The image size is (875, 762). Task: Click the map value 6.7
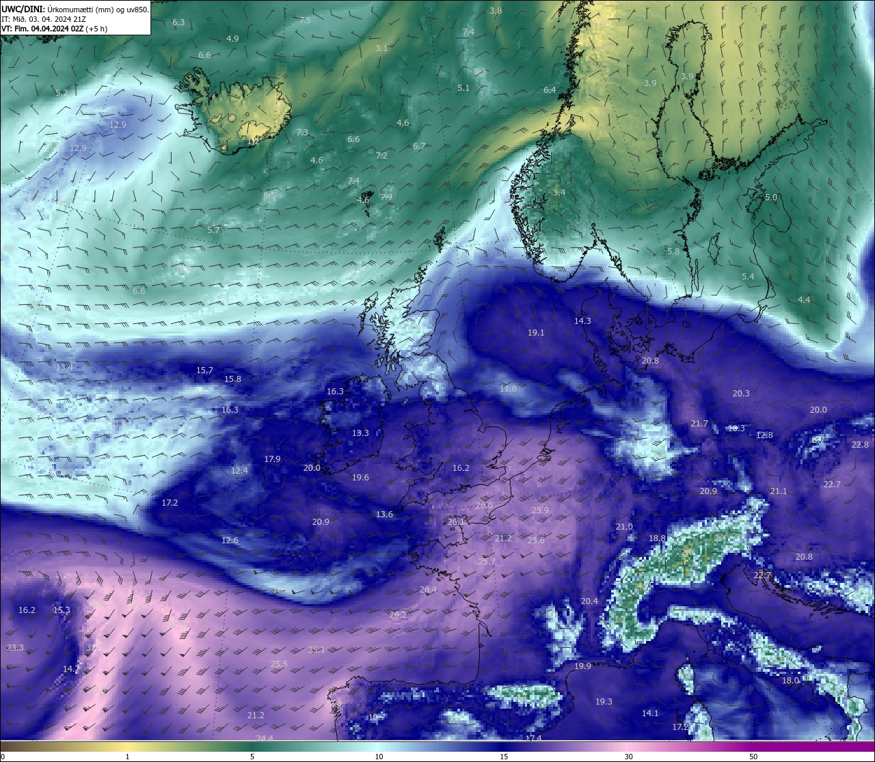pyautogui.click(x=419, y=146)
